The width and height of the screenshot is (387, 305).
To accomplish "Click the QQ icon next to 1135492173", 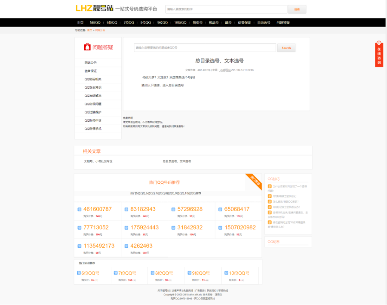I will point(79,245).
